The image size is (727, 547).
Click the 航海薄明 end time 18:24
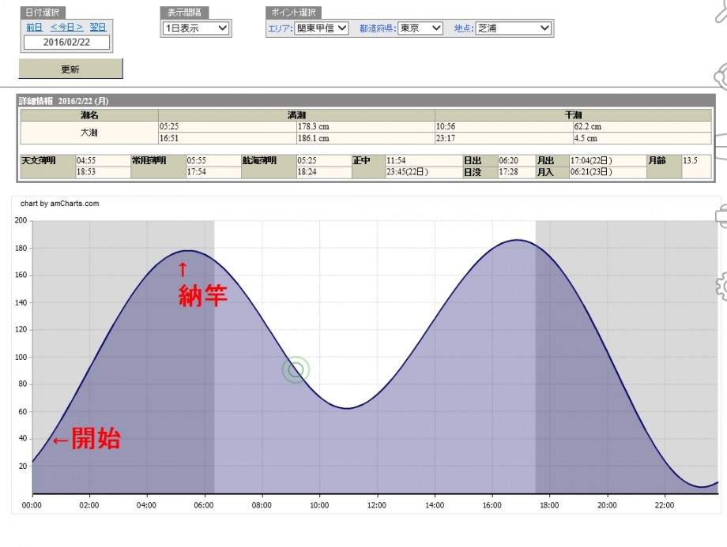(324, 172)
